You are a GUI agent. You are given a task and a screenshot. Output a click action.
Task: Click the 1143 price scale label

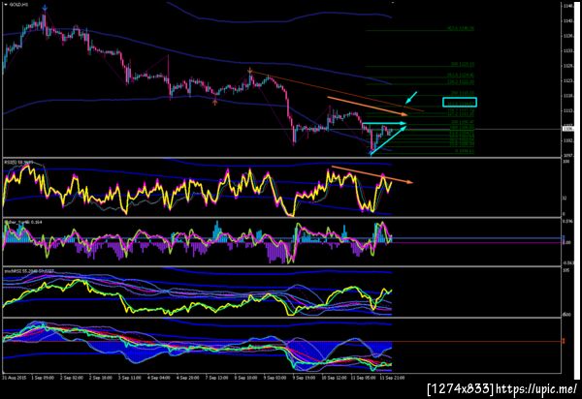(x=567, y=20)
